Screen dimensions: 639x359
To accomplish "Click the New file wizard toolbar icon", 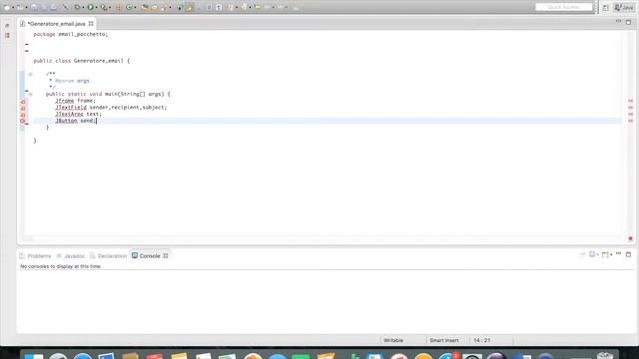I will click(x=7, y=7).
